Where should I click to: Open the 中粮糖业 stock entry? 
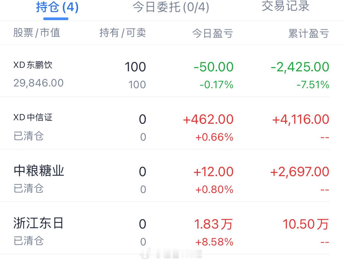pyautogui.click(x=39, y=171)
